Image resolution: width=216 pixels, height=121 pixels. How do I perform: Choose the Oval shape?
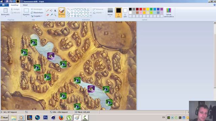75,9
